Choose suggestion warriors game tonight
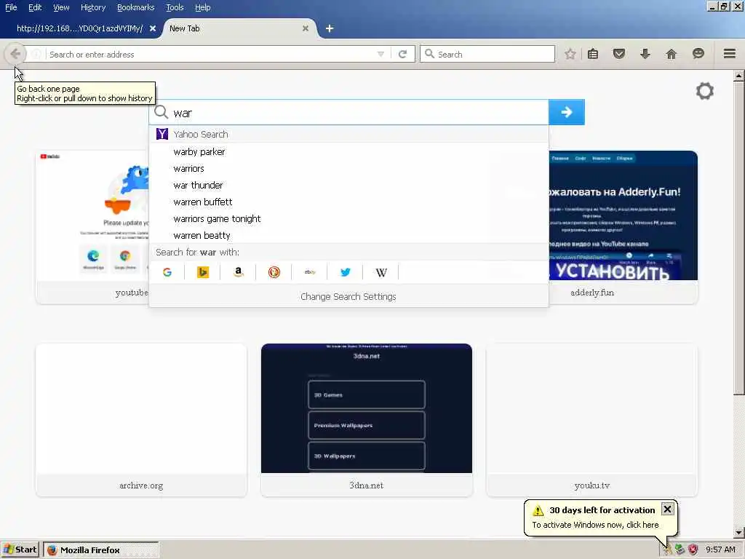 (348, 218)
